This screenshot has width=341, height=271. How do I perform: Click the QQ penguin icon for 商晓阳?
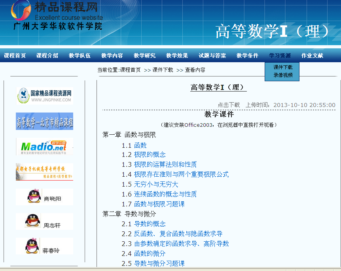(34, 197)
